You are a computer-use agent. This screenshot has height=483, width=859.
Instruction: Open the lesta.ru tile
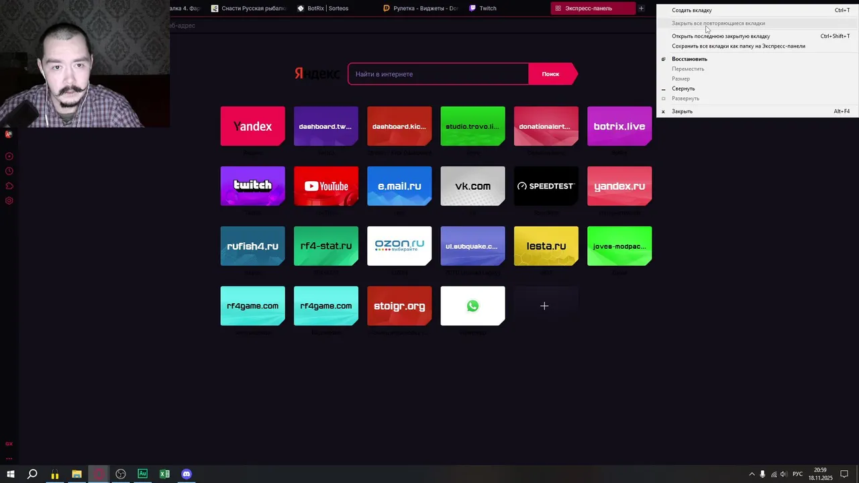point(546,246)
